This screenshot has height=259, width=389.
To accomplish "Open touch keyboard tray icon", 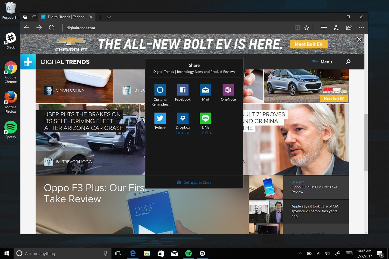I will coord(349,253).
